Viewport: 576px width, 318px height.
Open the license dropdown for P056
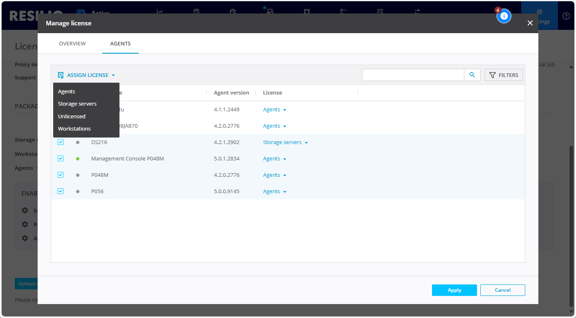tap(274, 191)
